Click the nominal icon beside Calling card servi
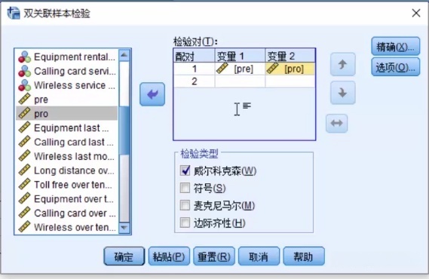 (24, 71)
